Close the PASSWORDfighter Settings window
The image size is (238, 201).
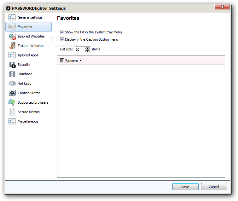click(x=222, y=7)
